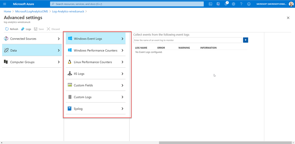Click the INFORMATION column header
Viewport: 295px width, 144px height.
coord(208,48)
